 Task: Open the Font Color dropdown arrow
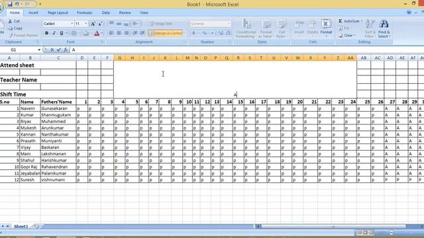pos(102,33)
